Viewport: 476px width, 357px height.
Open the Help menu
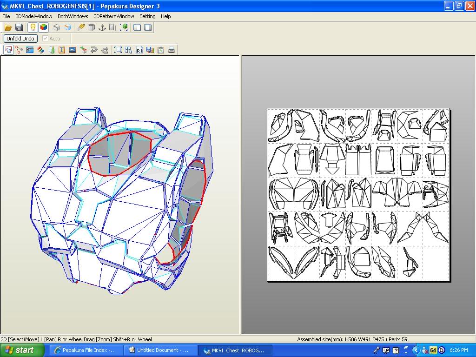(x=166, y=16)
